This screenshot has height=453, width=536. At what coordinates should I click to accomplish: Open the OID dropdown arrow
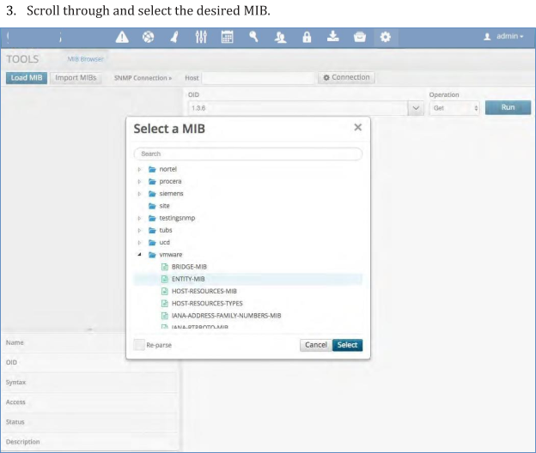tap(417, 108)
